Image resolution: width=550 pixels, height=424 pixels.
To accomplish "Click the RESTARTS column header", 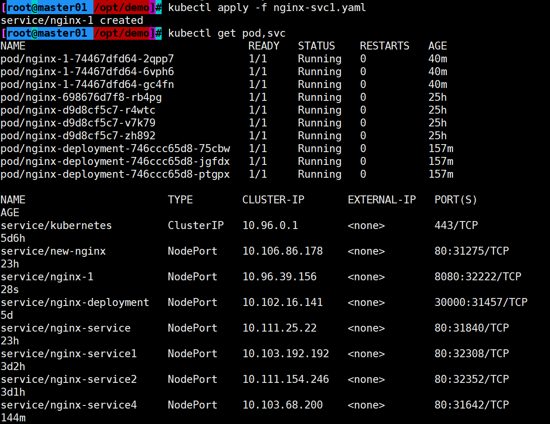I will pos(384,46).
